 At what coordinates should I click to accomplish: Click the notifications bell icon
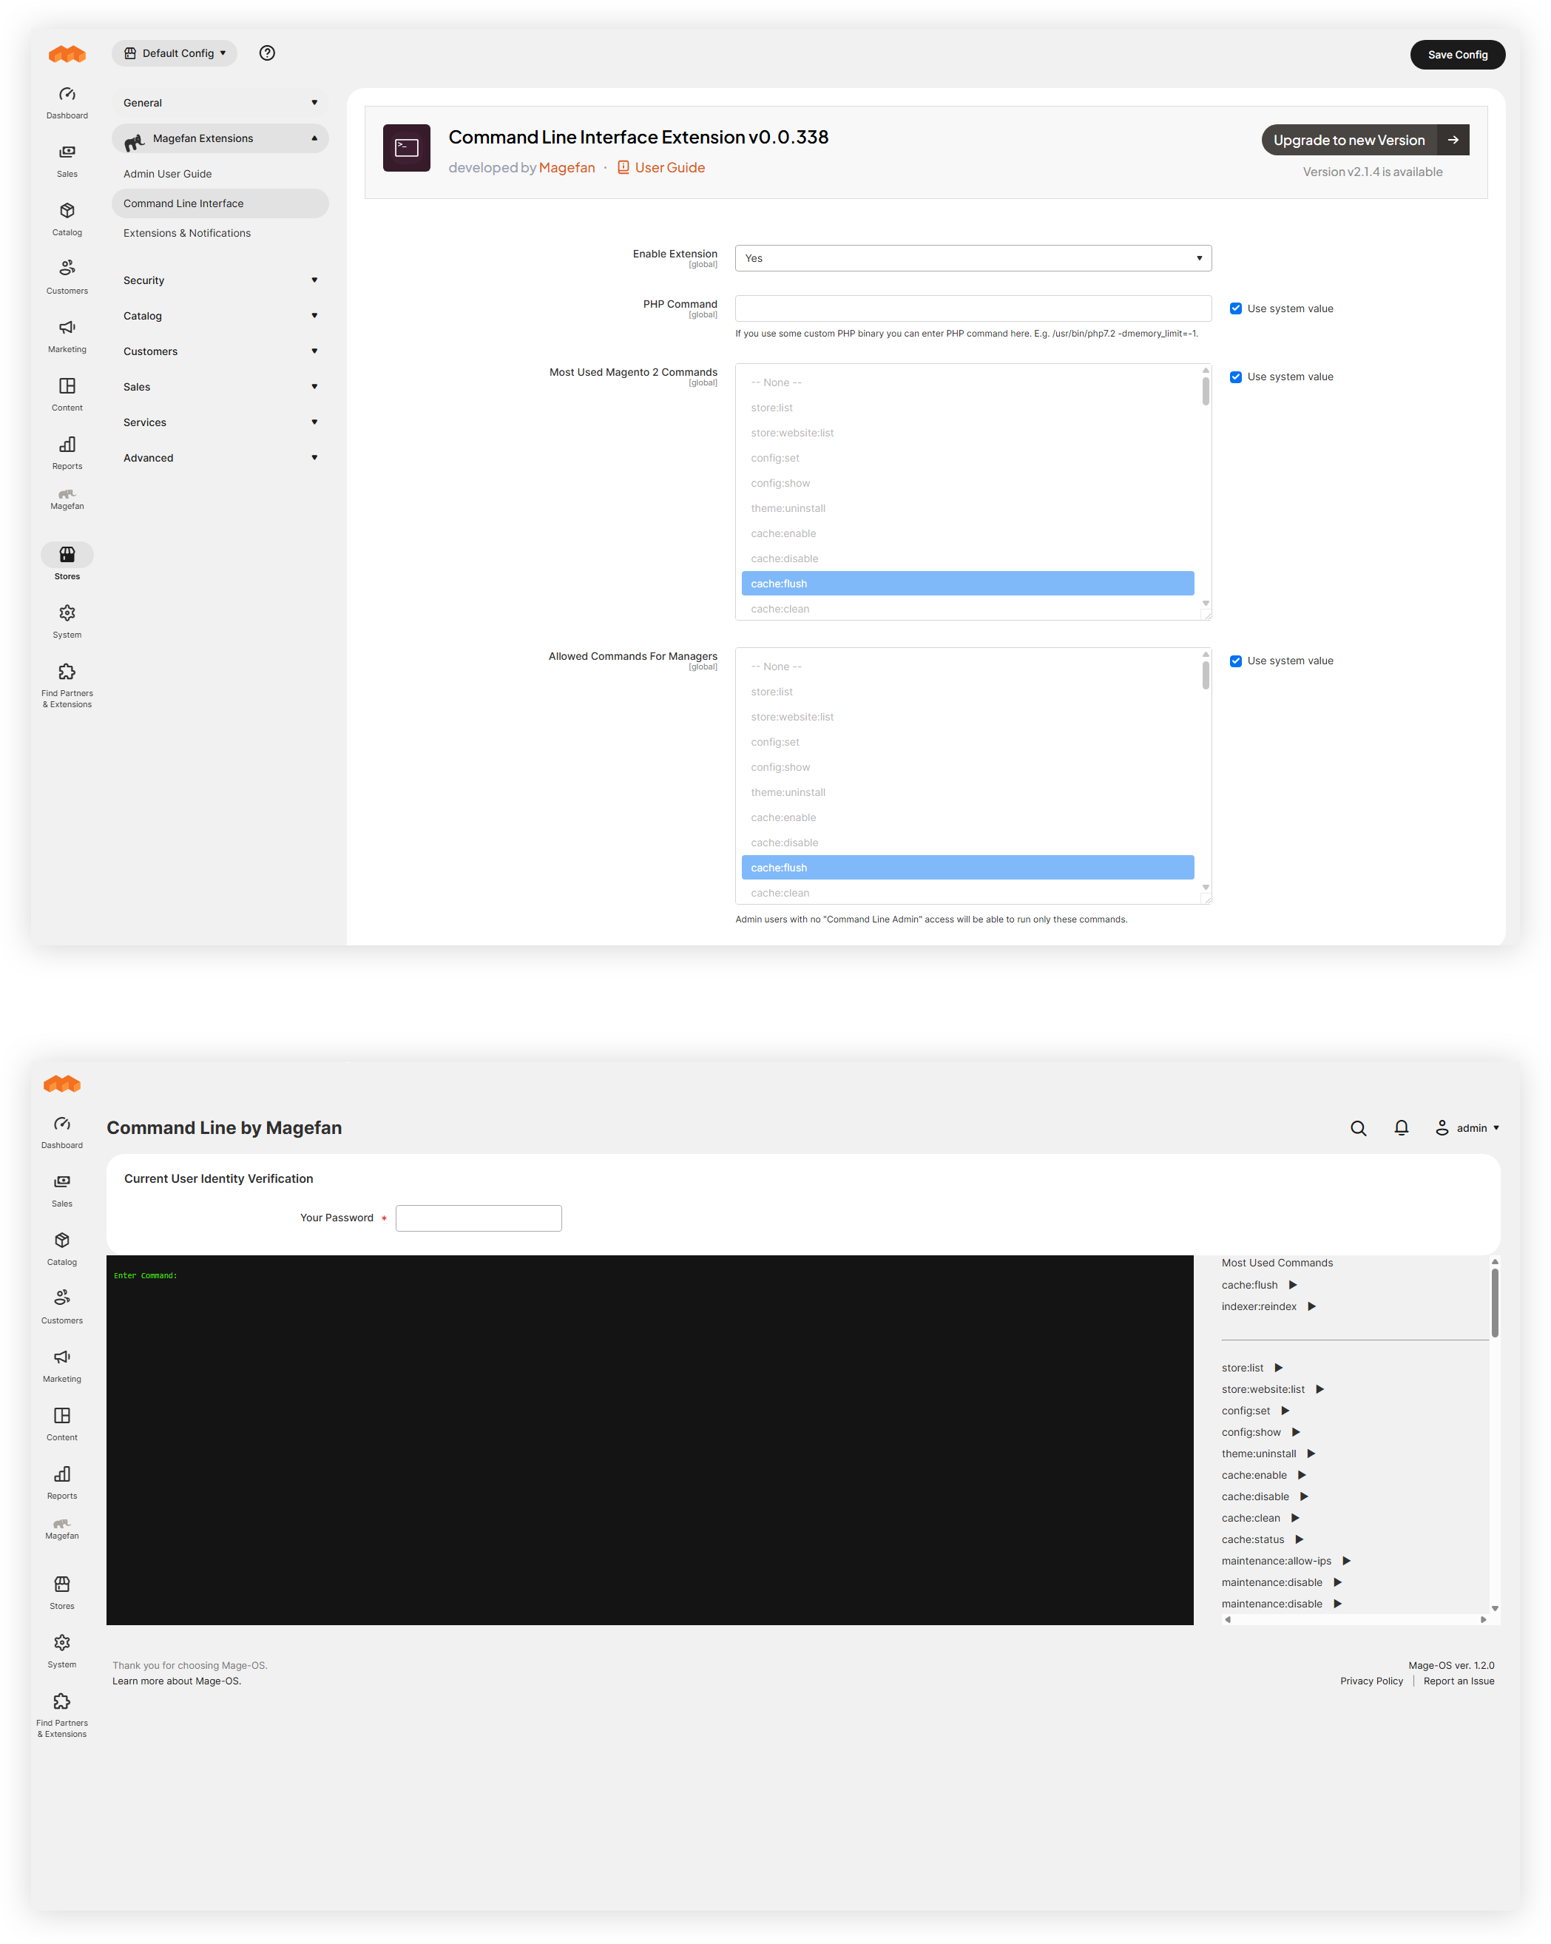click(x=1402, y=1128)
